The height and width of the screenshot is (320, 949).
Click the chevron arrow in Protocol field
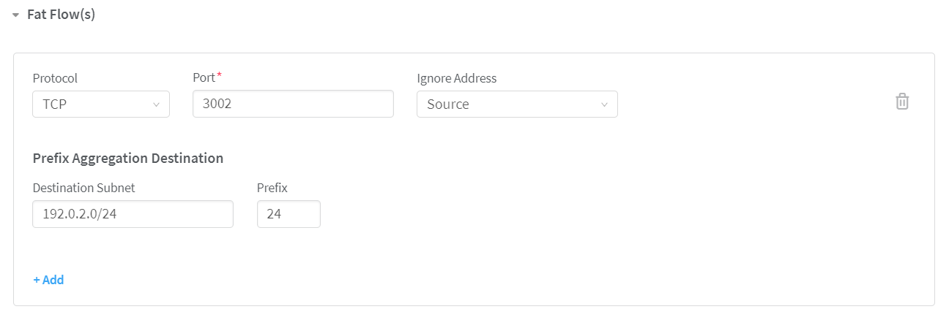[x=156, y=104]
